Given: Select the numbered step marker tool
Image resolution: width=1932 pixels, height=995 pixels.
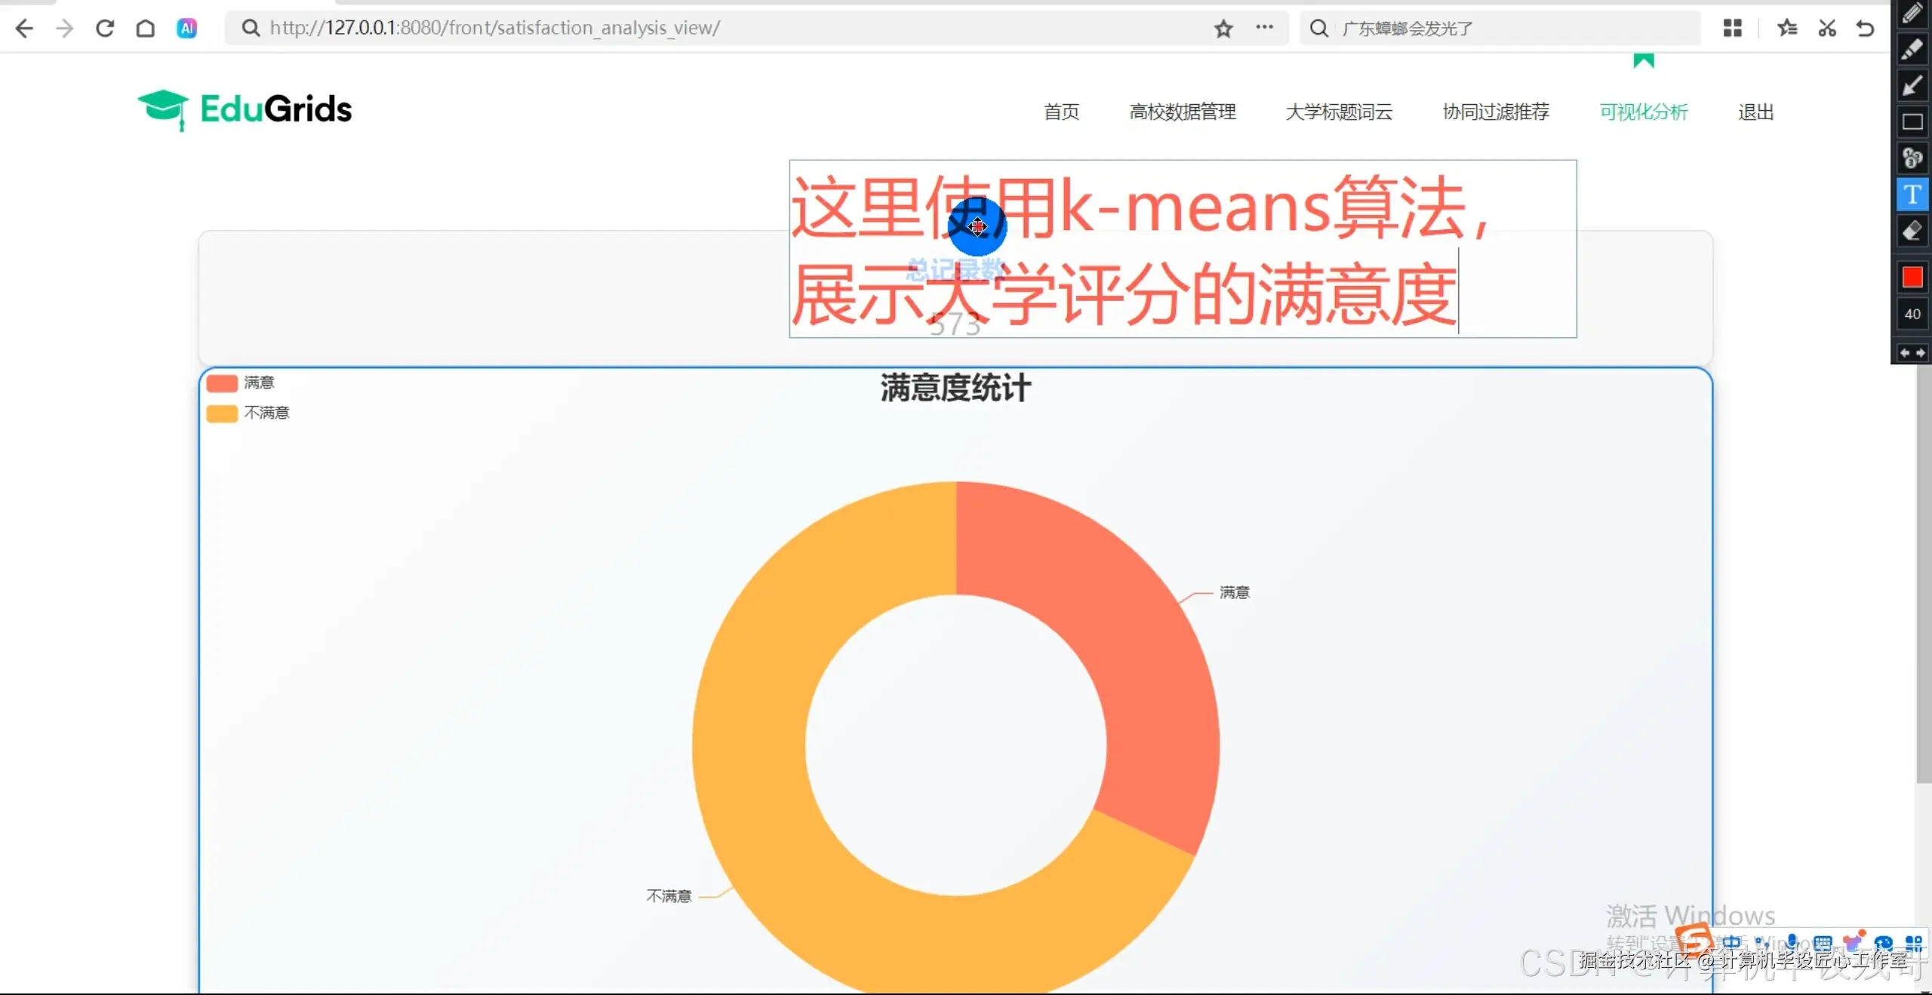Looking at the screenshot, I should (x=1912, y=158).
